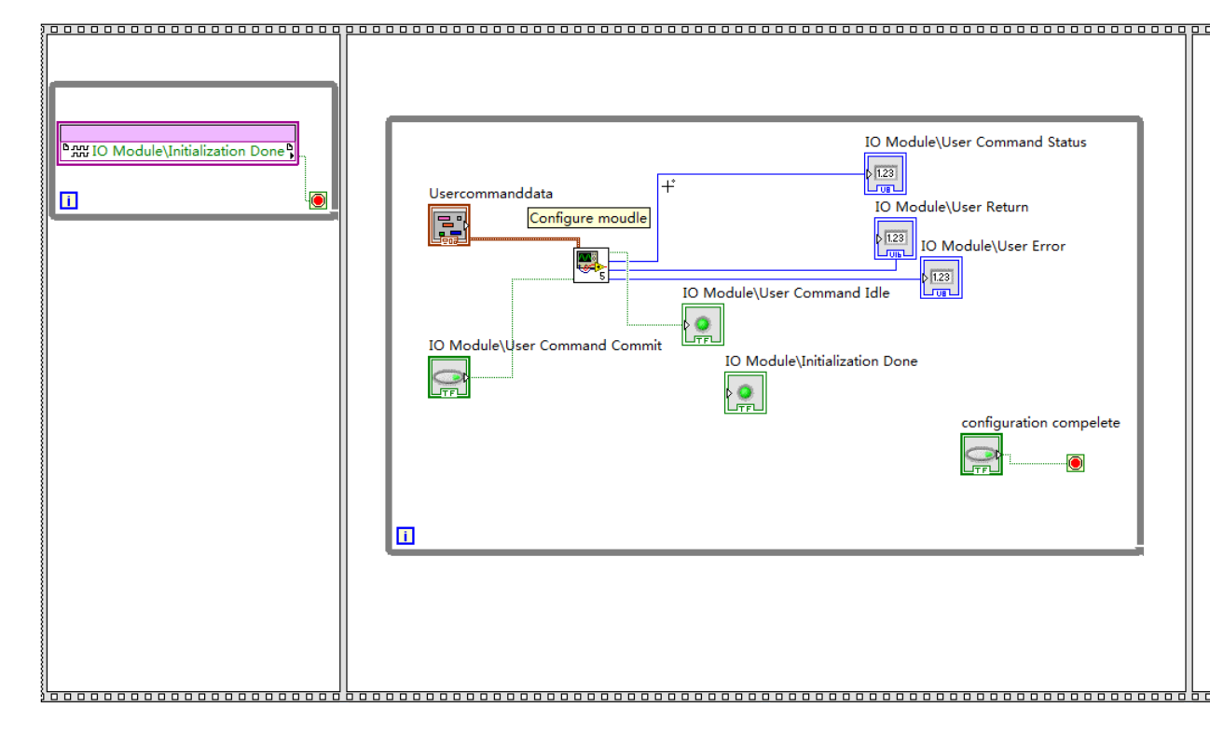Select the Usercommanddata text label

click(490, 194)
